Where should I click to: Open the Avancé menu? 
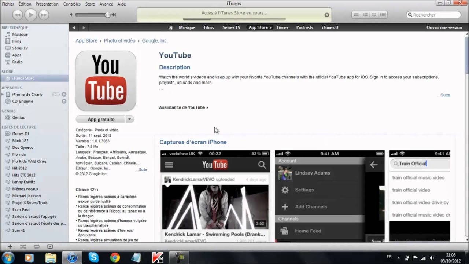106,4
